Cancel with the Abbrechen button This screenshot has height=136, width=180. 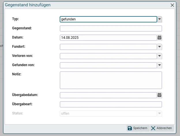pos(162,128)
